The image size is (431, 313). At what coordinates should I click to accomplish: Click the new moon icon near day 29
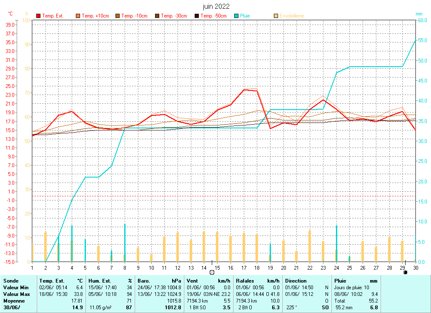(405, 272)
